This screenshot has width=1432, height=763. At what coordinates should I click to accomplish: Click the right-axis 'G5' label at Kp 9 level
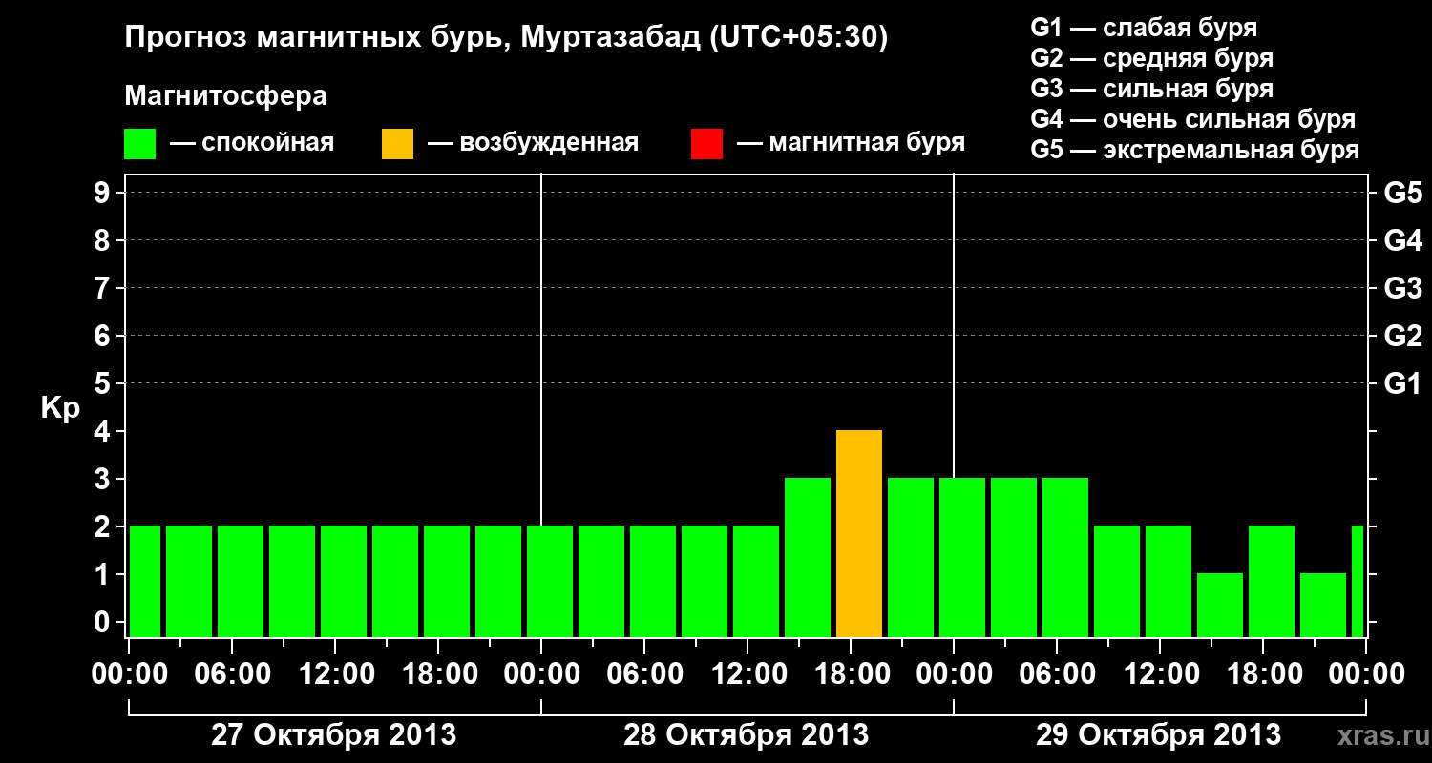tap(1403, 193)
